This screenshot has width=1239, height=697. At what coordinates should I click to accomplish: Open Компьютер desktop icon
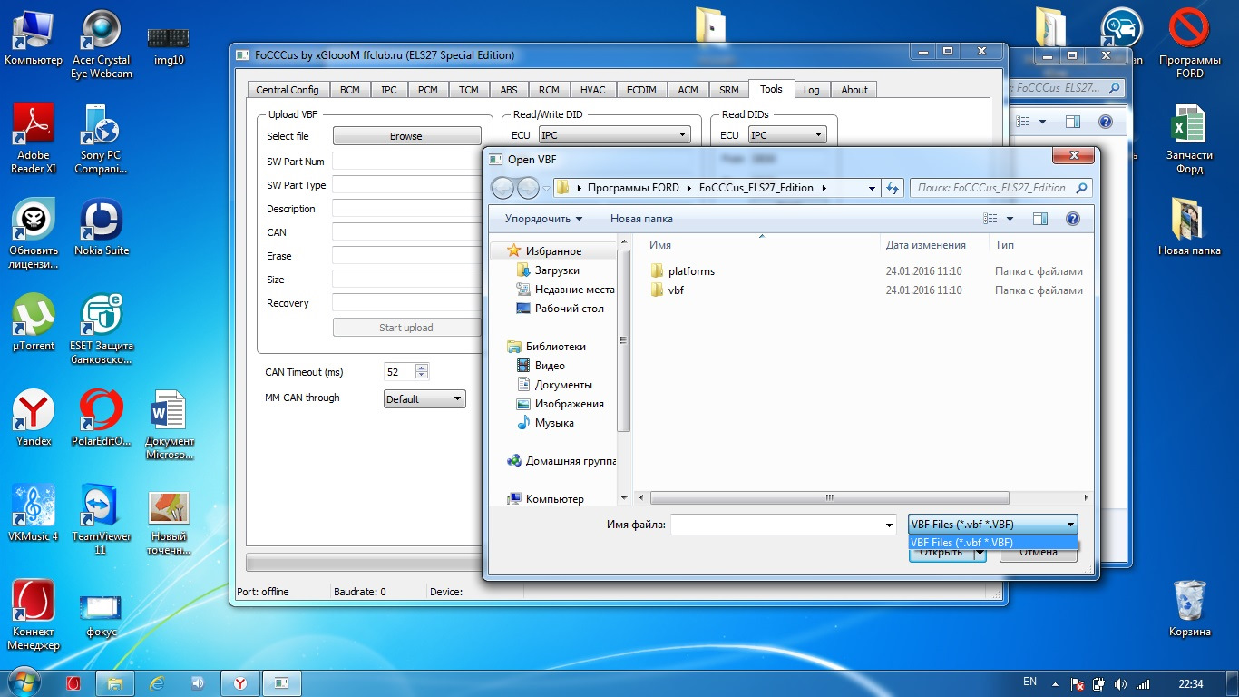click(x=34, y=36)
